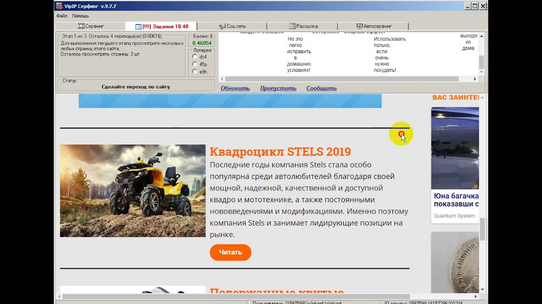542x304 pixels.
Task: Open the Файл menu
Action: click(62, 16)
